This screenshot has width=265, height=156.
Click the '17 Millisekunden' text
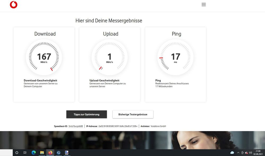(164, 86)
